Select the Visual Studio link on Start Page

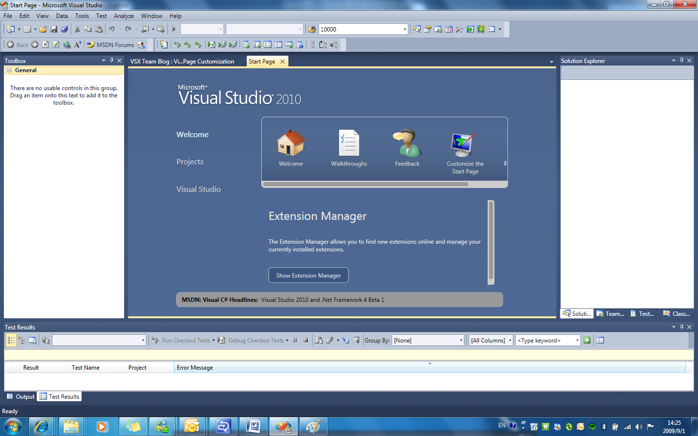click(199, 189)
